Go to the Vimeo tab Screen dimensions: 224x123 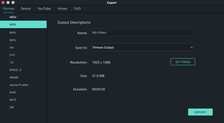[62, 8]
